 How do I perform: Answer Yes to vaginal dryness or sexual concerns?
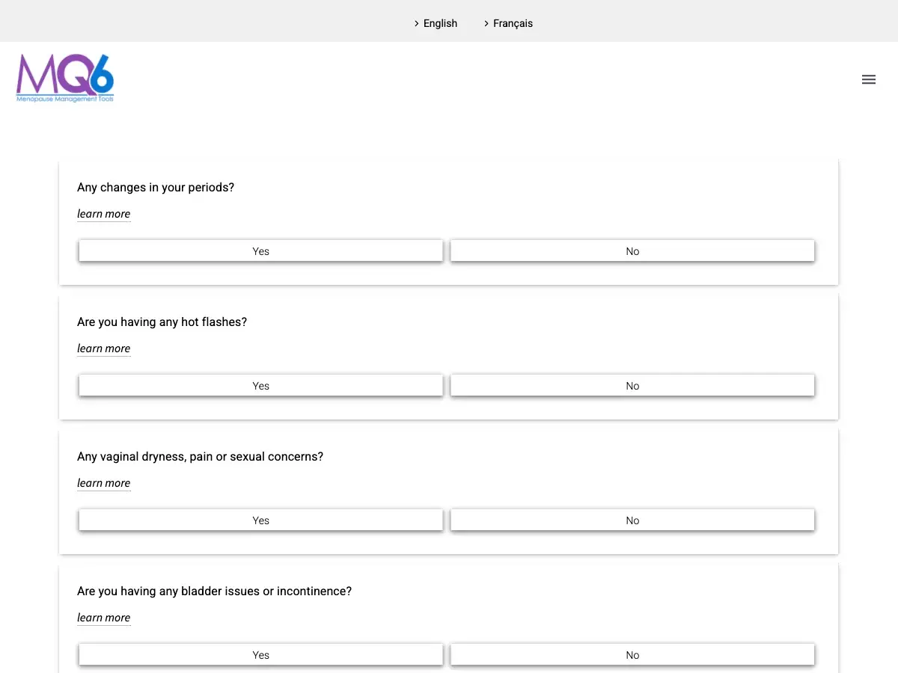tap(260, 520)
